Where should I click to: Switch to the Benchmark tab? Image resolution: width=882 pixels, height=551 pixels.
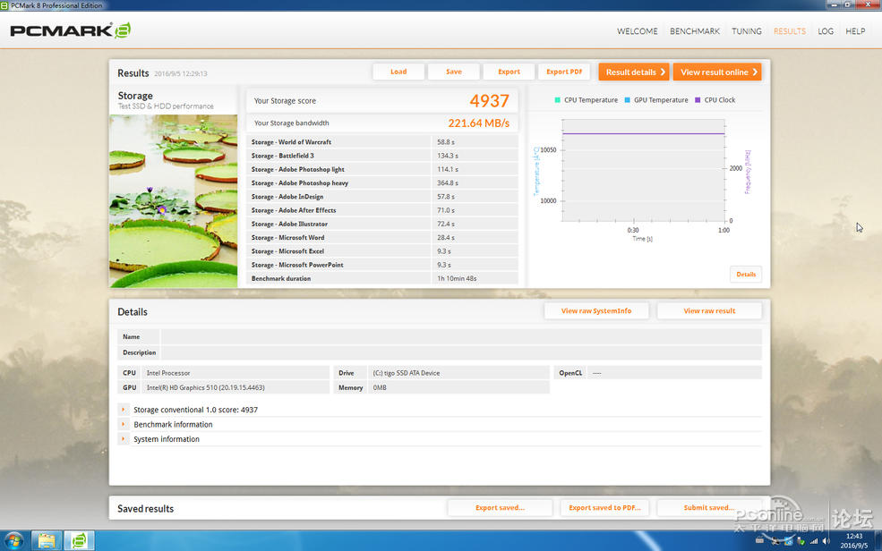pos(695,31)
